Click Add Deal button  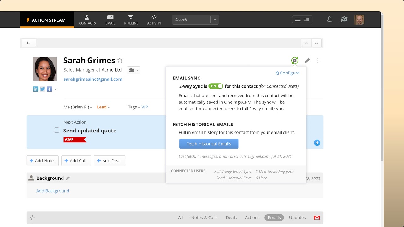click(109, 161)
